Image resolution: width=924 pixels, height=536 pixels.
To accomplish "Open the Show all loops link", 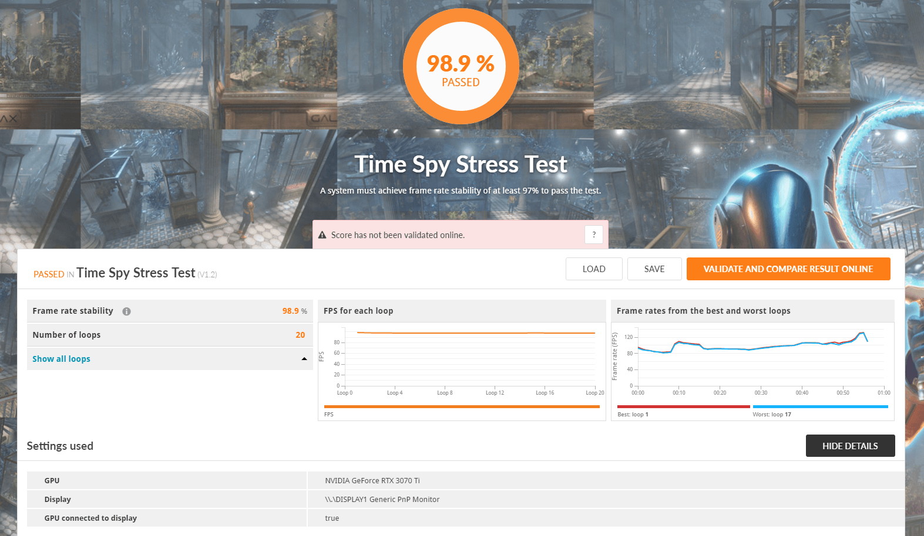I will pos(61,359).
